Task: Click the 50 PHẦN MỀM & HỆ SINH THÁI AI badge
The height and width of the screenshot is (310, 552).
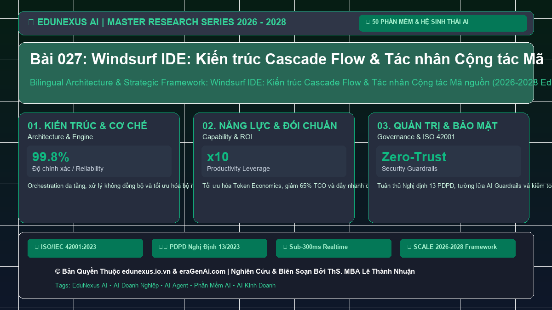Action: coord(443,23)
